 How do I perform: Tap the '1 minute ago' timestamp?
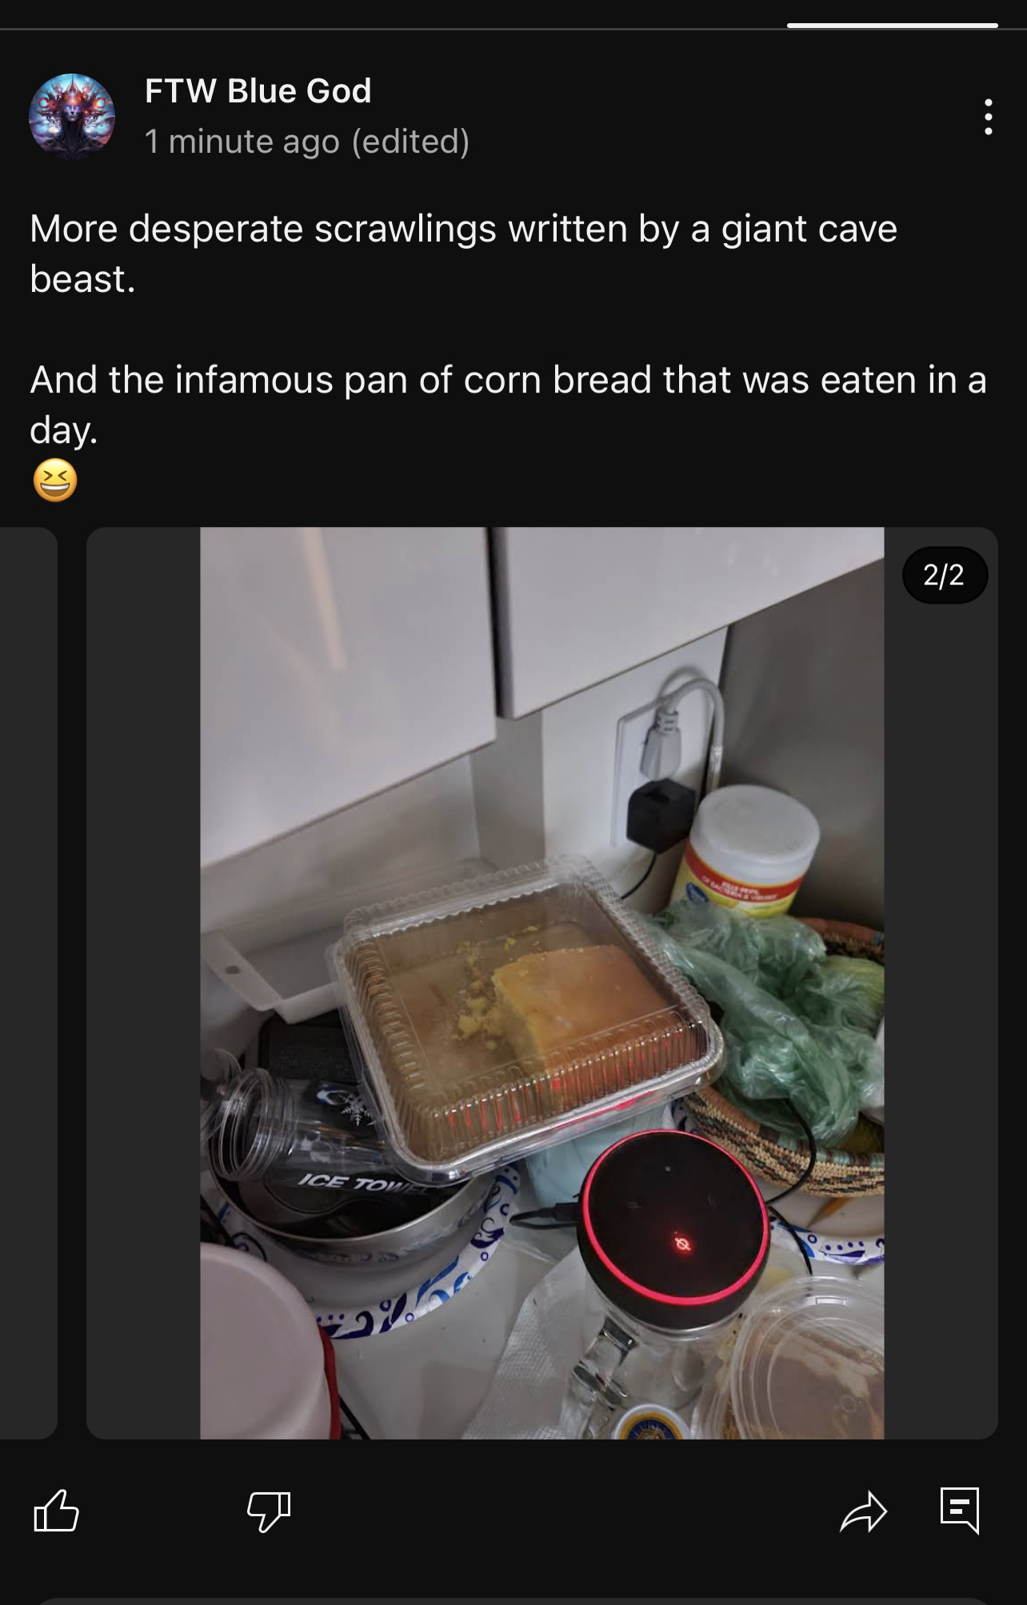[x=242, y=142]
